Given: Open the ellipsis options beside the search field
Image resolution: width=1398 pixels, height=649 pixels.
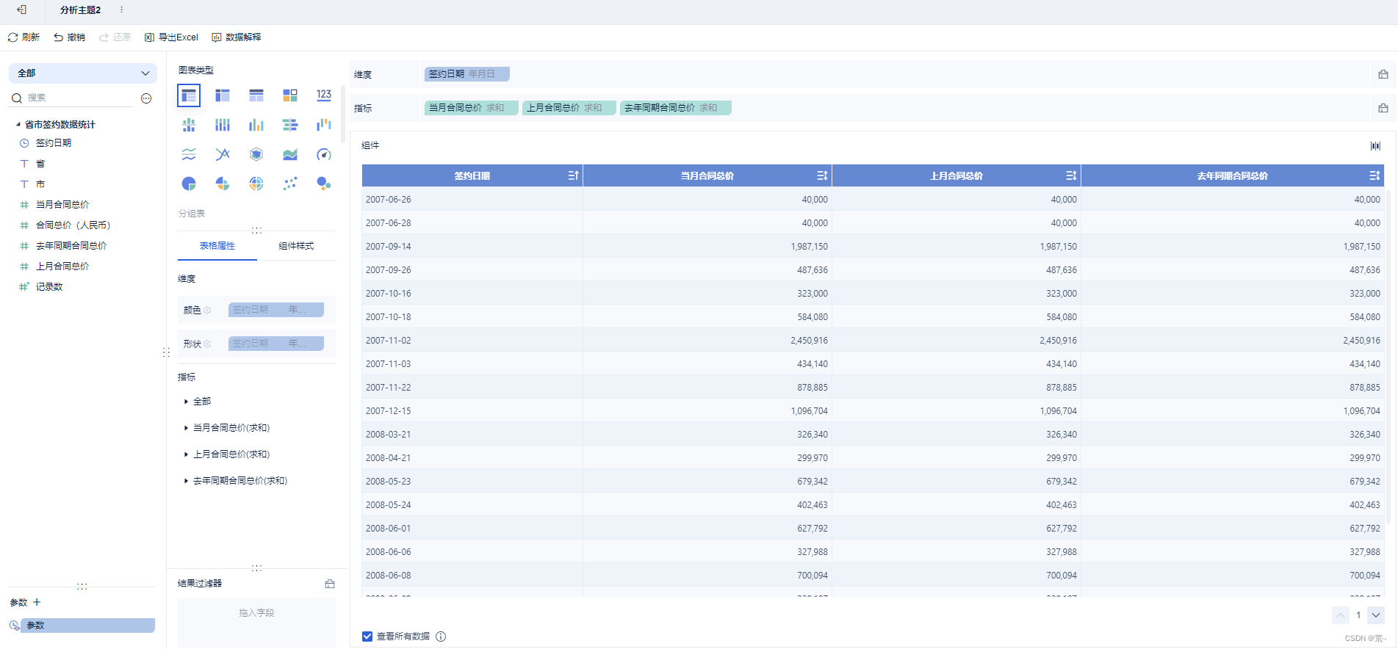Looking at the screenshot, I should (x=146, y=98).
